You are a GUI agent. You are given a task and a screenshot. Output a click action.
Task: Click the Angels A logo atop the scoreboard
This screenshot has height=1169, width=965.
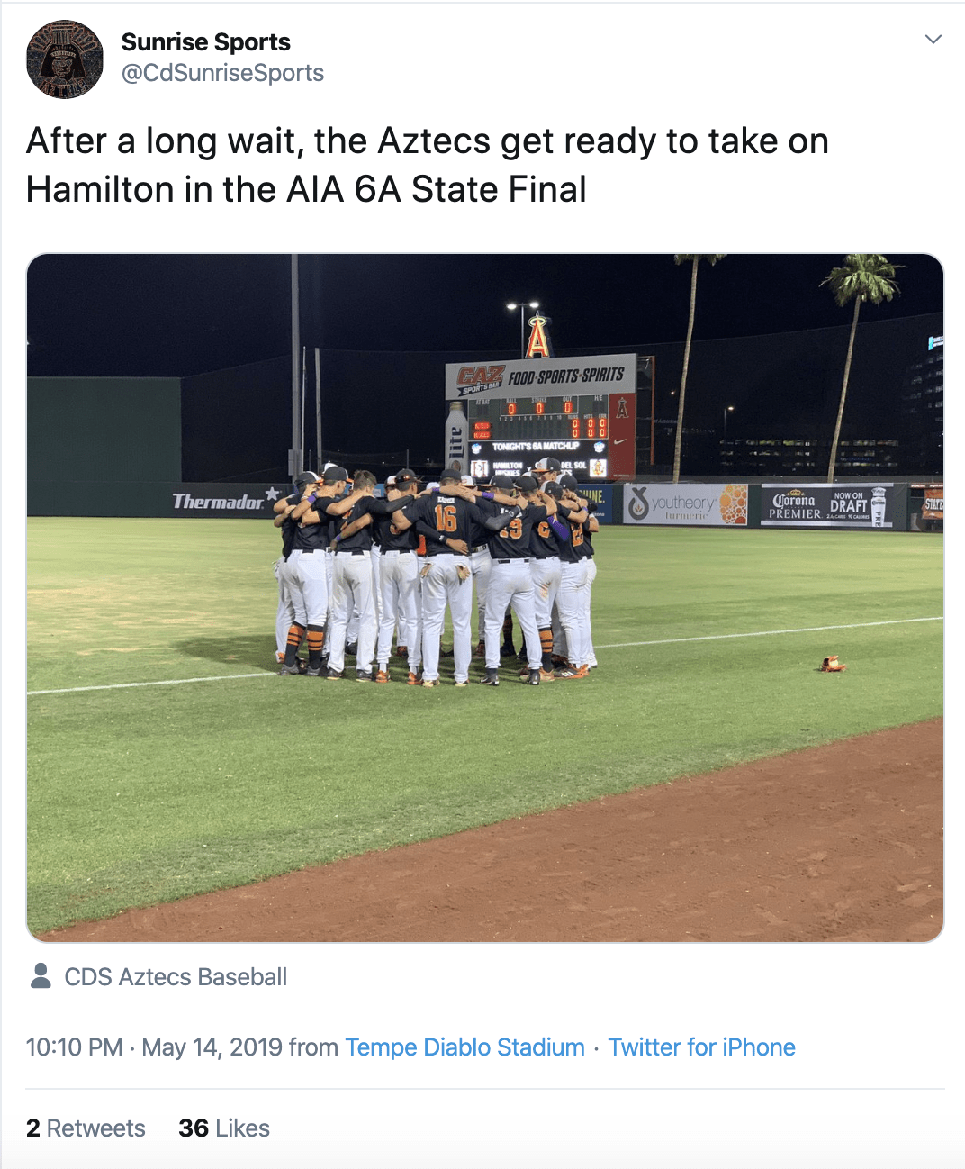(x=537, y=337)
